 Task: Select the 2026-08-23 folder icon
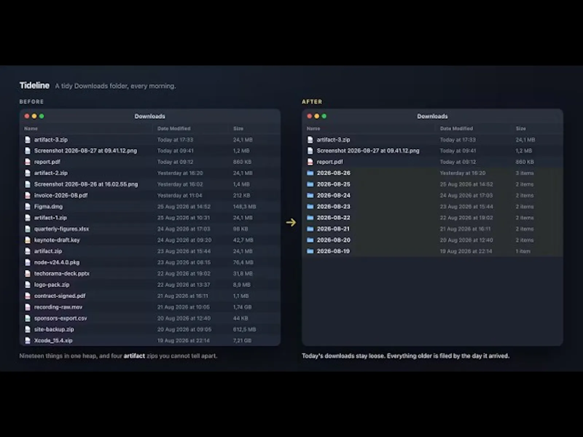click(310, 206)
